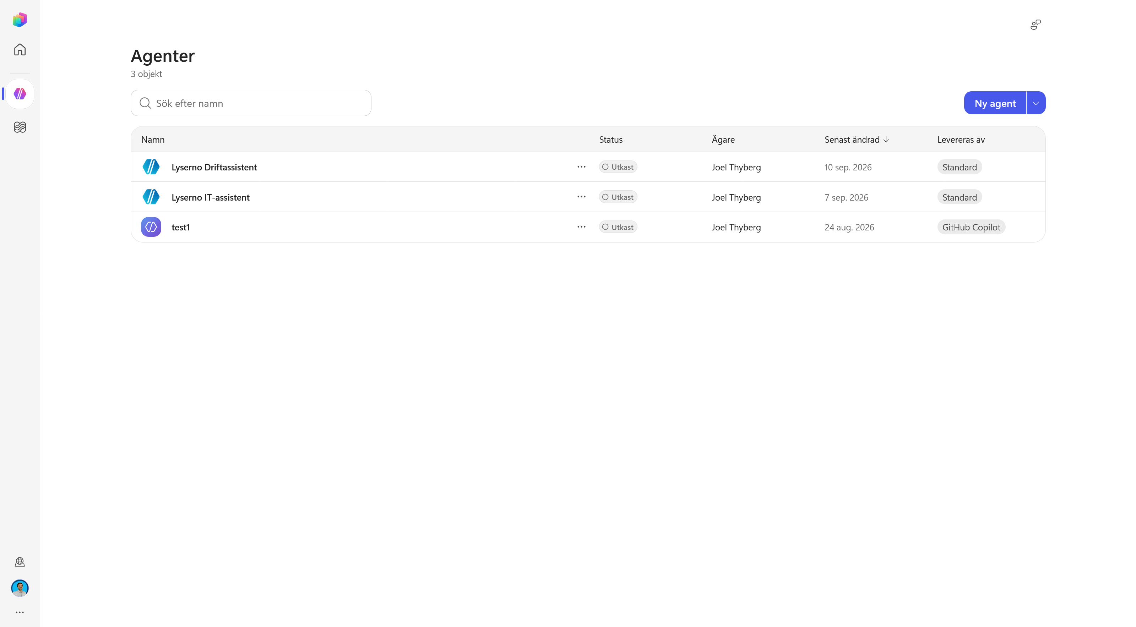
Task: Open the test1 agent
Action: click(x=180, y=227)
